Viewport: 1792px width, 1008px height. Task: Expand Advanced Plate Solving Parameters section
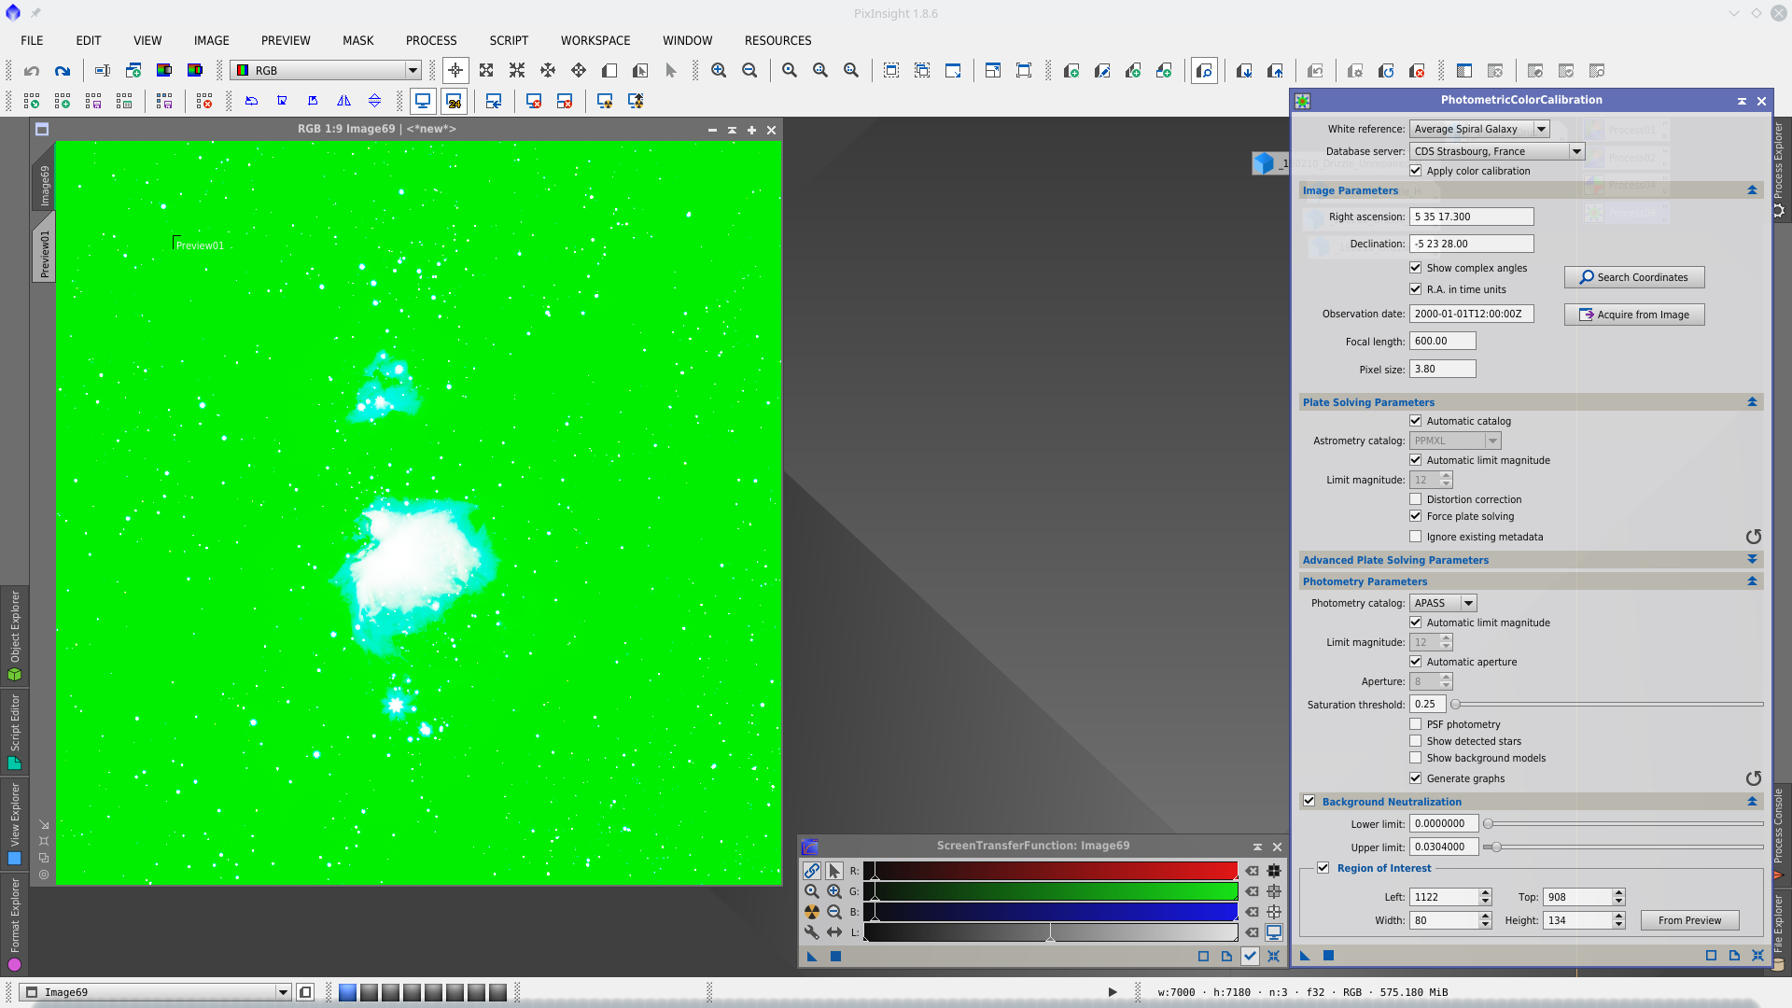click(x=1752, y=560)
